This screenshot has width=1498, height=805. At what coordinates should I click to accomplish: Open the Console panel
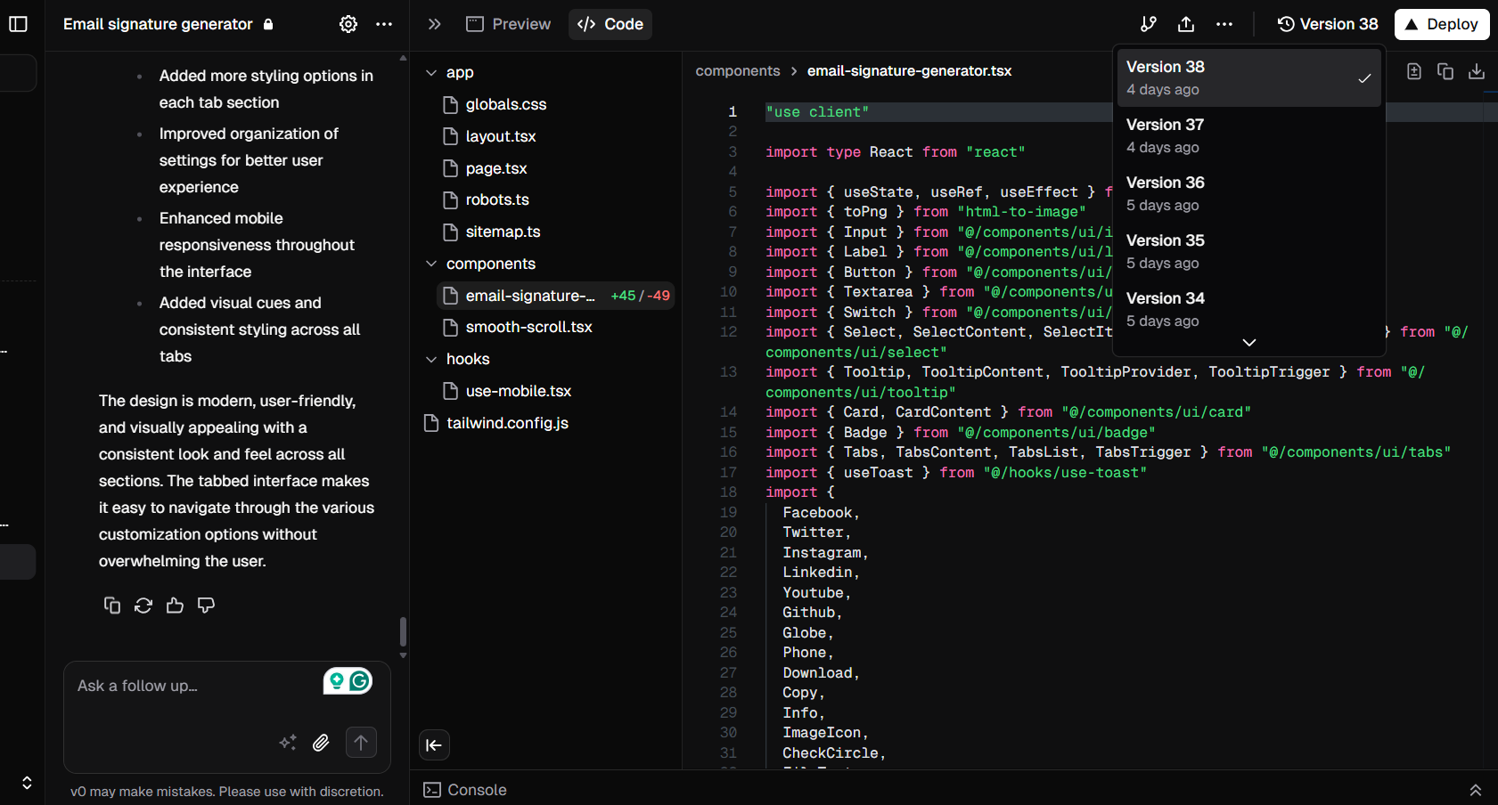(465, 790)
